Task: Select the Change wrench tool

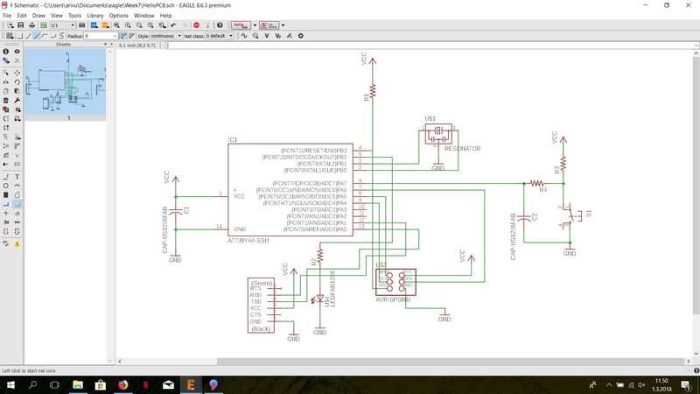Action: [x=17, y=100]
